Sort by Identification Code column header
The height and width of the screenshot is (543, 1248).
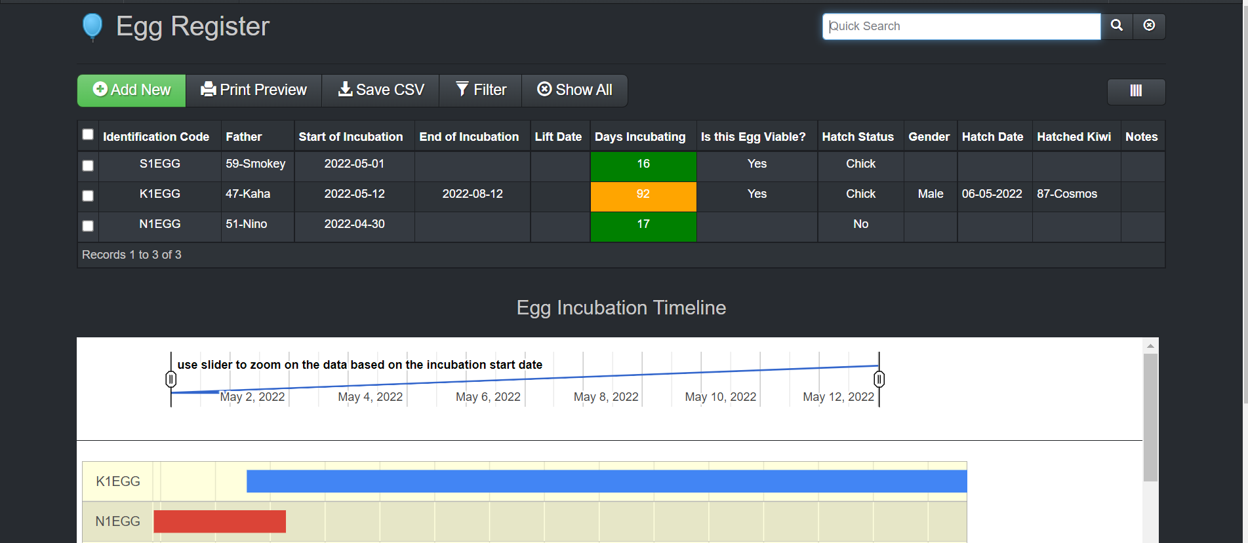click(x=156, y=137)
